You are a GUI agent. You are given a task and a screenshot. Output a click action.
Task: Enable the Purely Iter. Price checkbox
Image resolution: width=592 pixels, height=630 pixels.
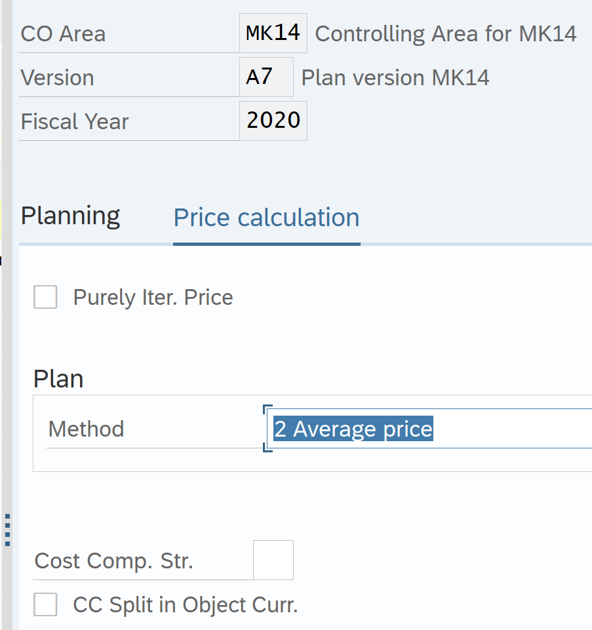(45, 297)
